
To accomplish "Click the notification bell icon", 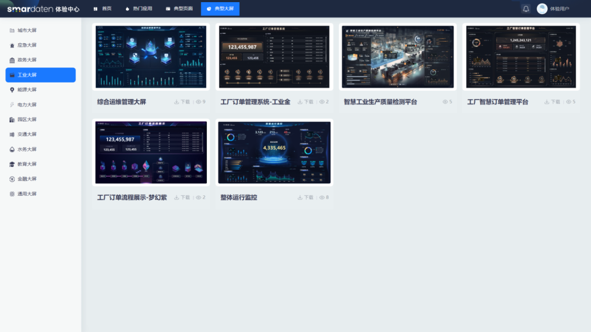I will point(525,8).
